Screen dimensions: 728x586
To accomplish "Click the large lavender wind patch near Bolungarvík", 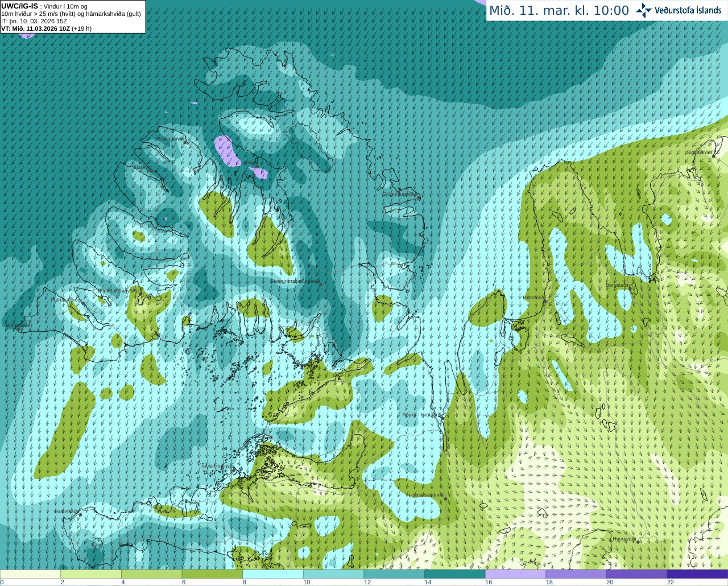I will click(x=227, y=150).
